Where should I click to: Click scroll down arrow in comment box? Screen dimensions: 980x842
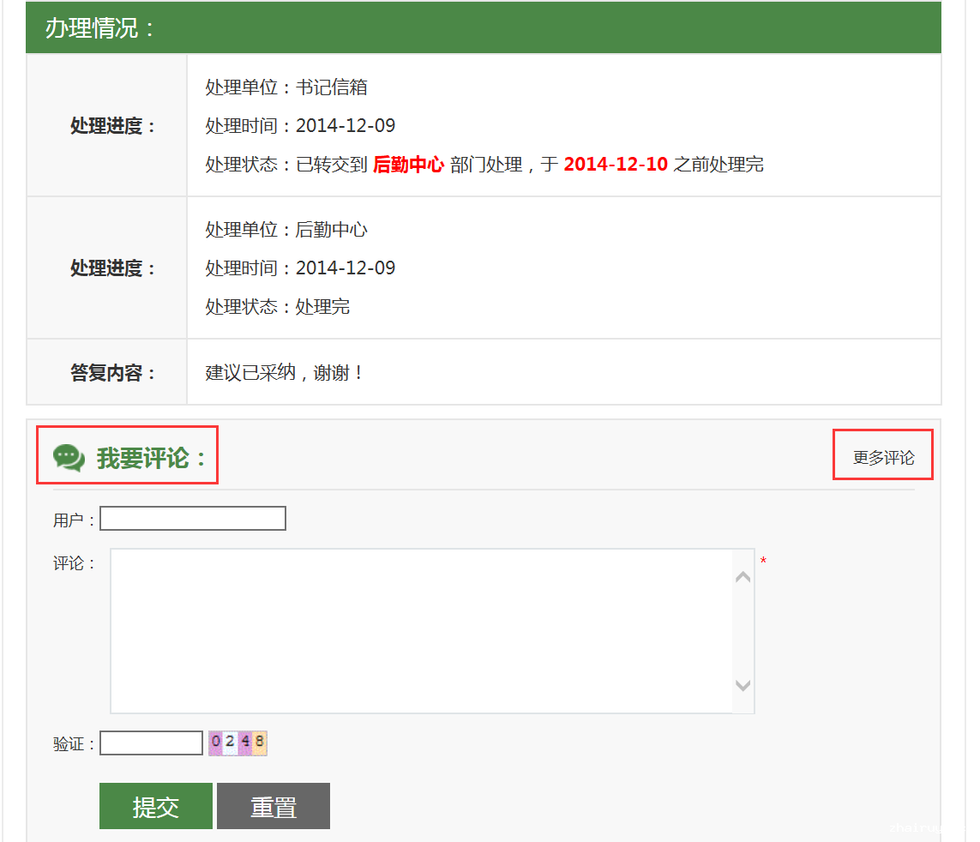tap(743, 685)
